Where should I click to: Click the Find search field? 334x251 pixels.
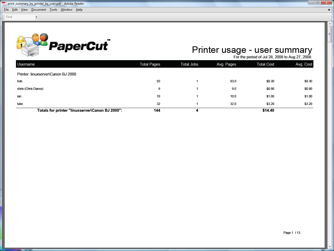click(x=20, y=17)
